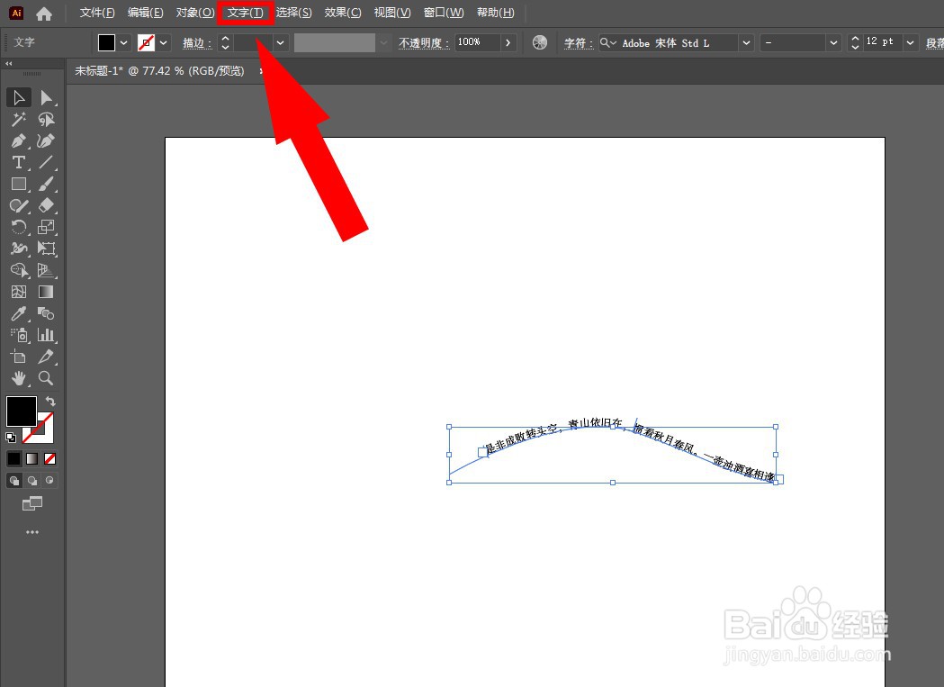Select the Selection tool (black arrow)
Image resolution: width=944 pixels, height=687 pixels.
(x=19, y=97)
